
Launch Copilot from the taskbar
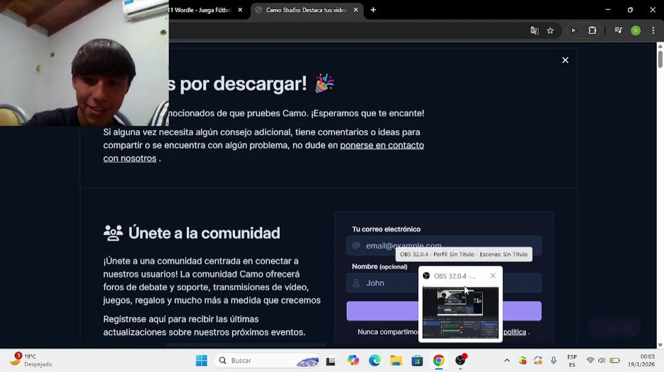click(353, 361)
